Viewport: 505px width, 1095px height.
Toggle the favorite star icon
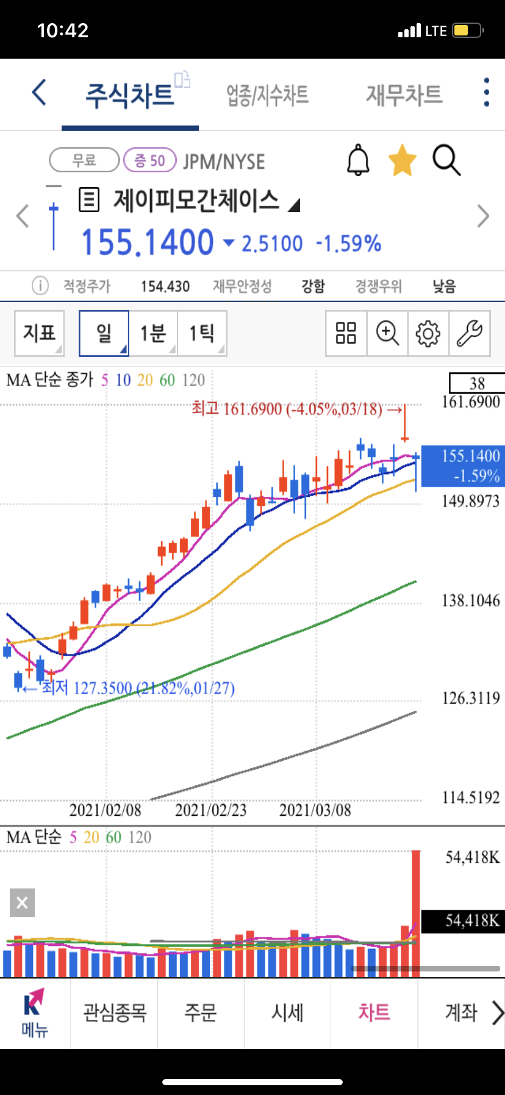(403, 160)
